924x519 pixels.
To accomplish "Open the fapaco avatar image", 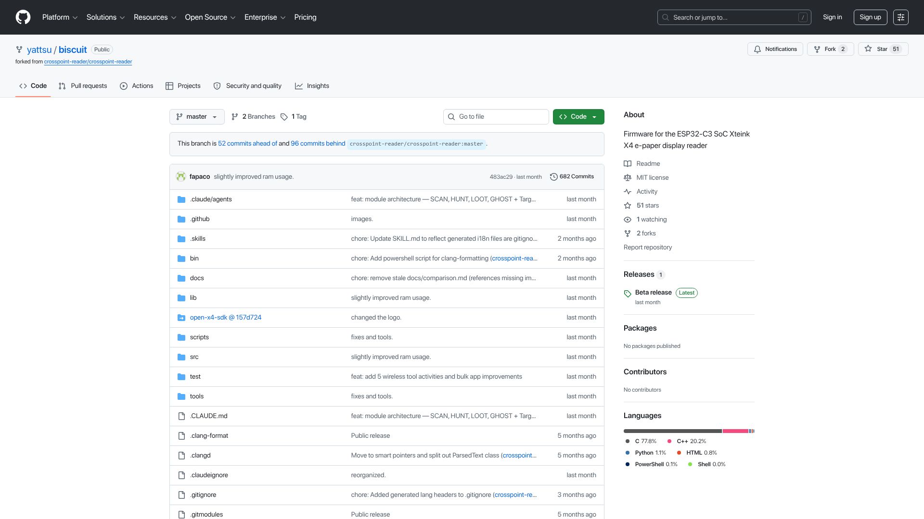I will (181, 177).
